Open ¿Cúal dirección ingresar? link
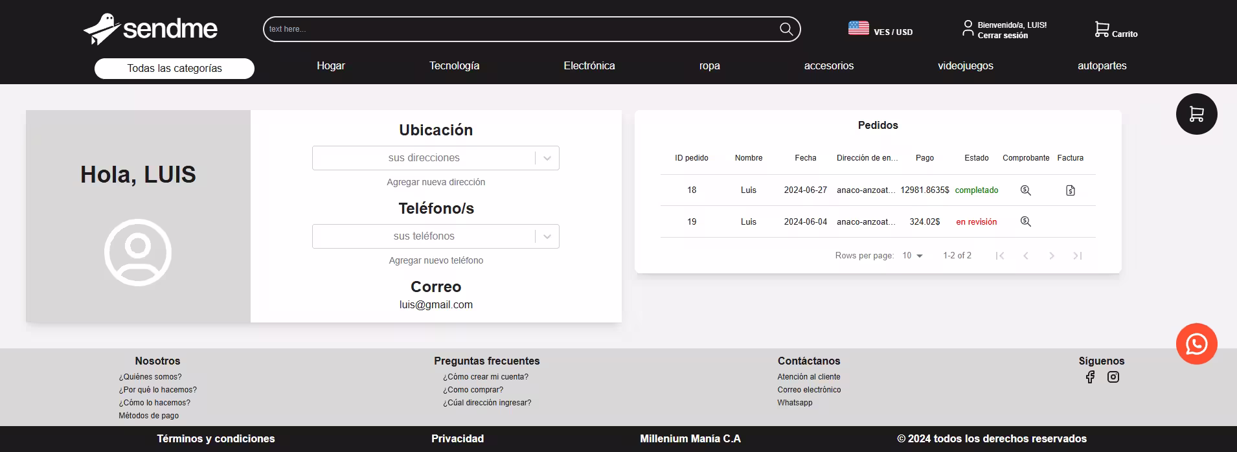Image resolution: width=1237 pixels, height=452 pixels. [x=486, y=403]
